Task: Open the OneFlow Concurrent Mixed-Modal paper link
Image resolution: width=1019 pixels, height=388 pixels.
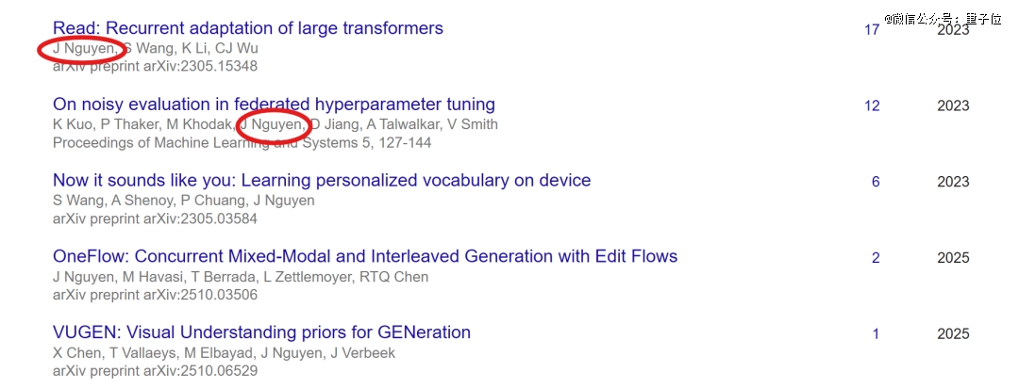Action: [x=365, y=256]
